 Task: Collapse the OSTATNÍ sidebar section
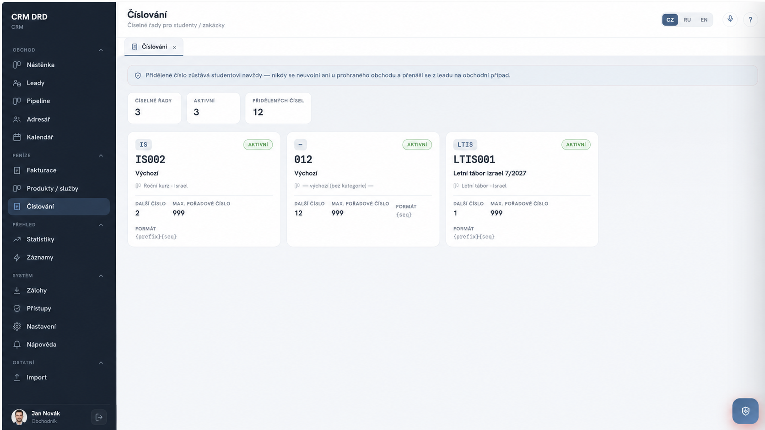click(x=101, y=363)
